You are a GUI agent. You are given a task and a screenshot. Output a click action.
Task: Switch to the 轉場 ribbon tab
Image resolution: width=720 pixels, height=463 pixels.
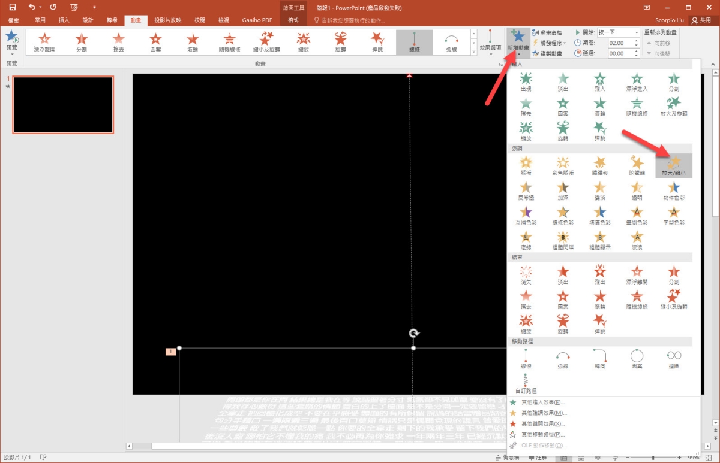click(x=112, y=20)
